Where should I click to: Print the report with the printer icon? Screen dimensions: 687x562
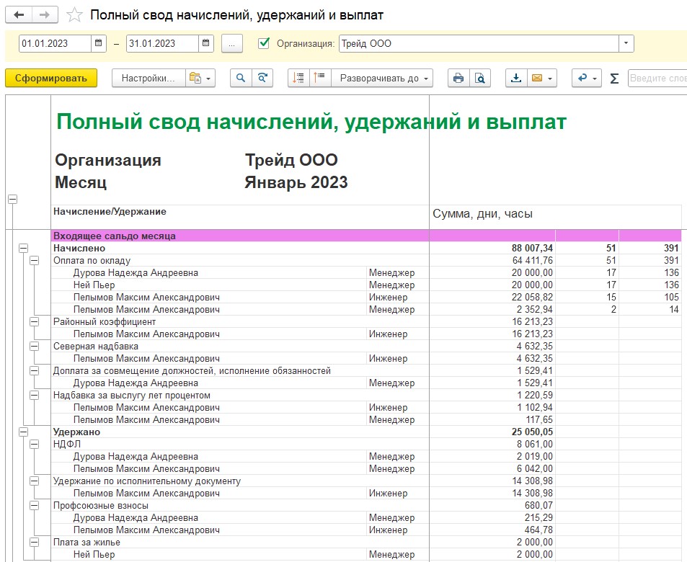[x=458, y=79]
